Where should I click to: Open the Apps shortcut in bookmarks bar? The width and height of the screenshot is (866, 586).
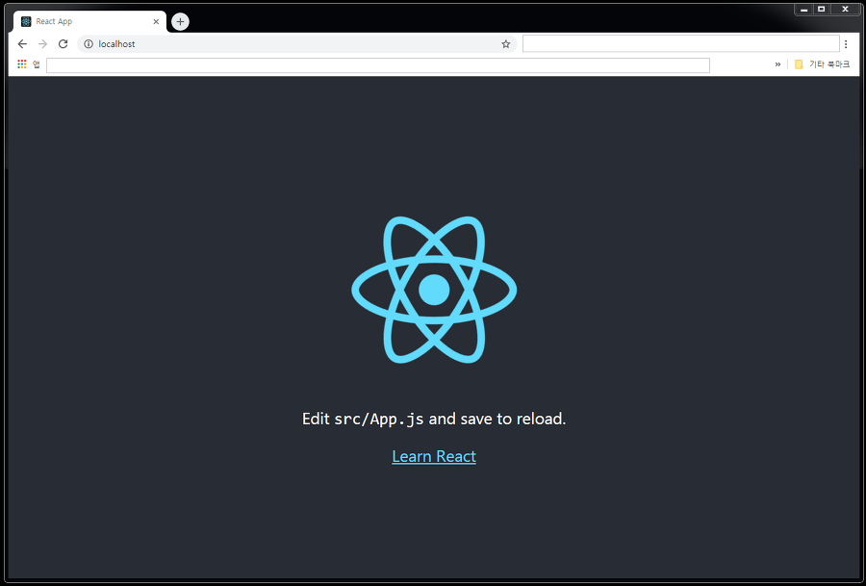29,64
